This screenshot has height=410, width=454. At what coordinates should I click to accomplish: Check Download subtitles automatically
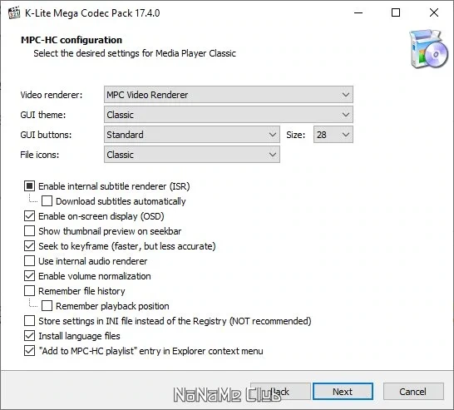click(47, 201)
